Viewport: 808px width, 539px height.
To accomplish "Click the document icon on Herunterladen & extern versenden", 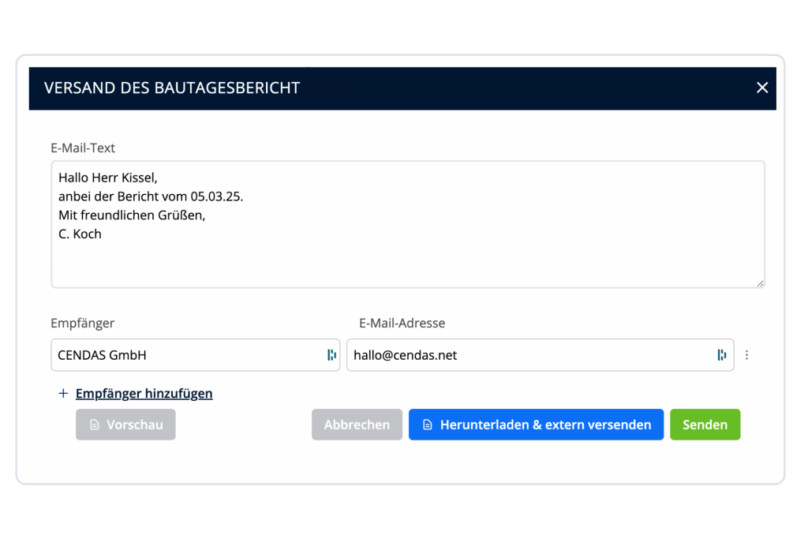I will 426,425.
